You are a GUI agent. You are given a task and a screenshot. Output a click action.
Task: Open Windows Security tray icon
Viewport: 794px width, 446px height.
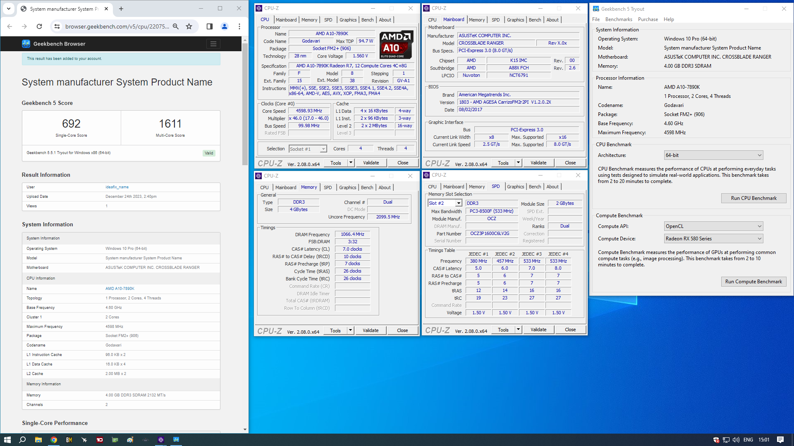coord(716,440)
